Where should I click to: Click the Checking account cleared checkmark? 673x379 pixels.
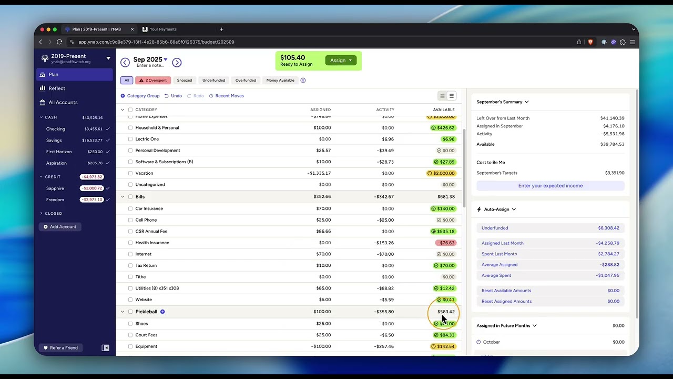click(x=108, y=129)
